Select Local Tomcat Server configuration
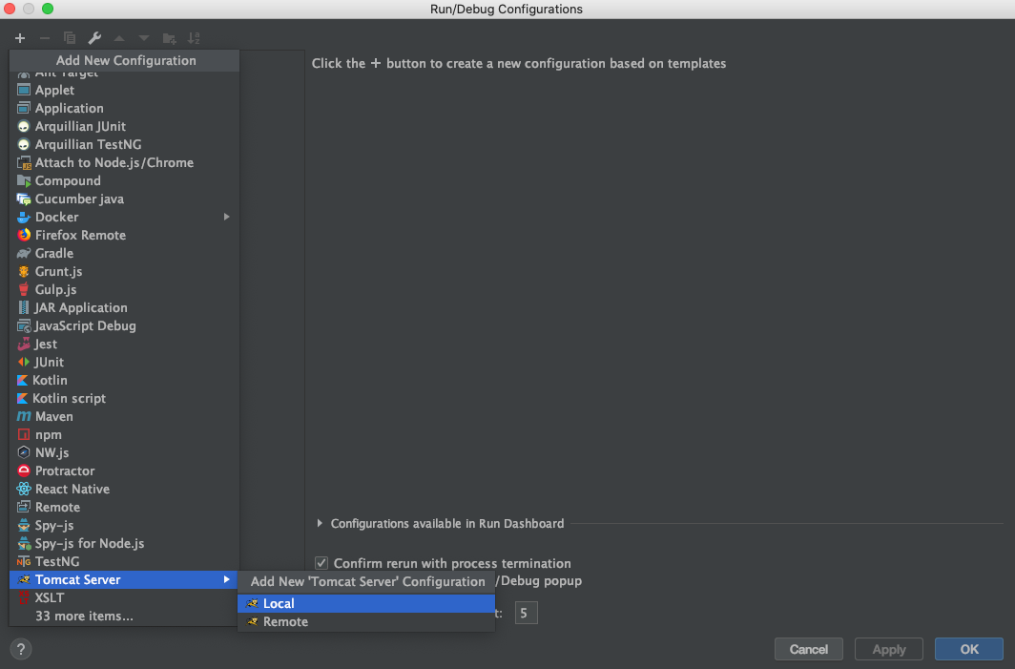 tap(366, 603)
